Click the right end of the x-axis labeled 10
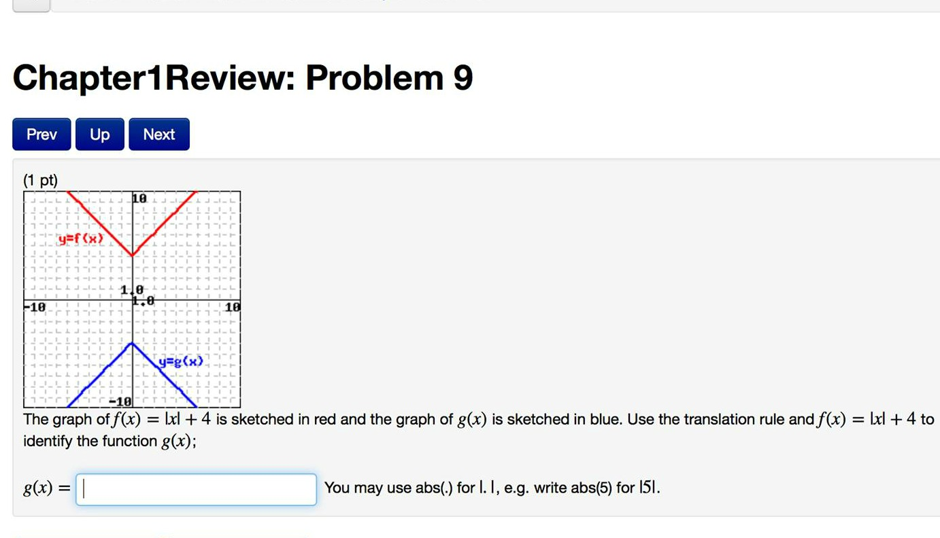 pyautogui.click(x=231, y=306)
